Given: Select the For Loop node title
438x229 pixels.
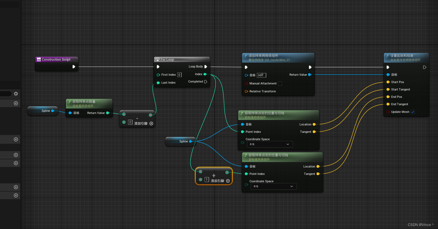Looking at the screenshot, I should [167, 60].
